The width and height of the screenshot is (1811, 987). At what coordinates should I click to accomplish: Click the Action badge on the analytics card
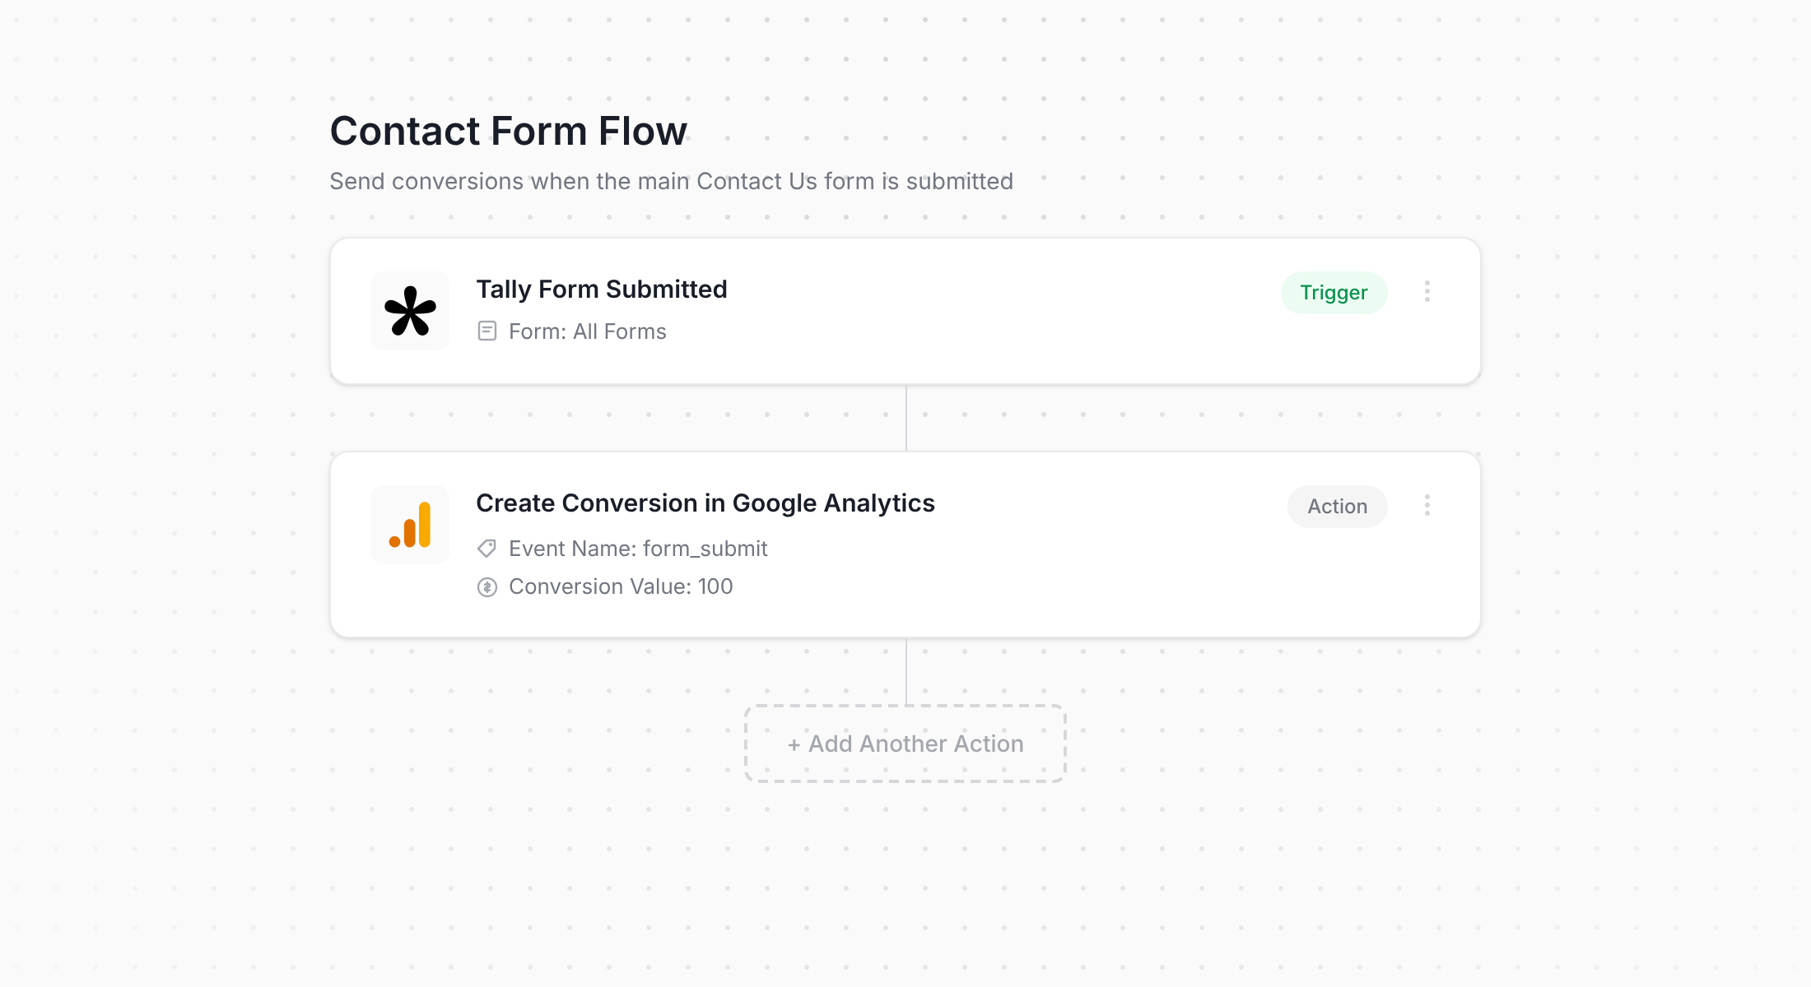click(x=1336, y=506)
